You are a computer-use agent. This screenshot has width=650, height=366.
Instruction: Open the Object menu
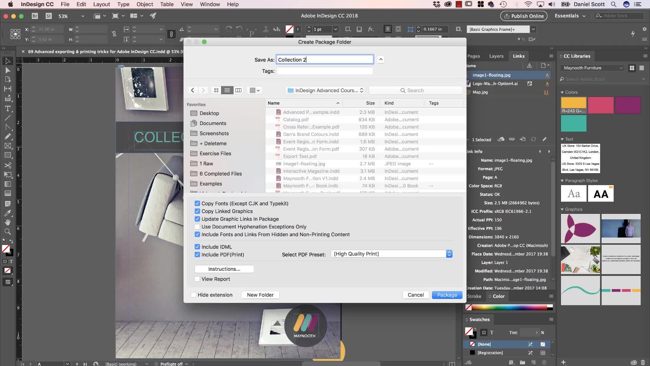click(145, 4)
